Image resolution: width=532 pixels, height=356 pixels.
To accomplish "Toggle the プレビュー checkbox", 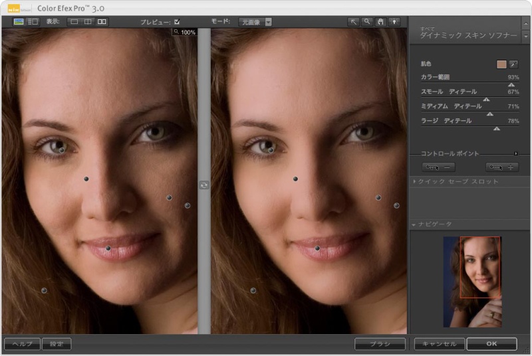I will pos(177,22).
